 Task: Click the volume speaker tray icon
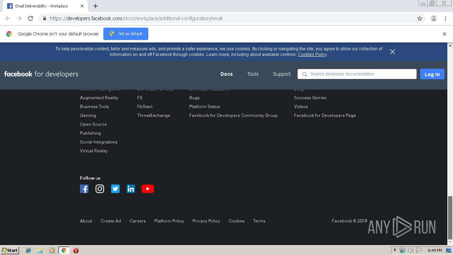click(x=411, y=250)
